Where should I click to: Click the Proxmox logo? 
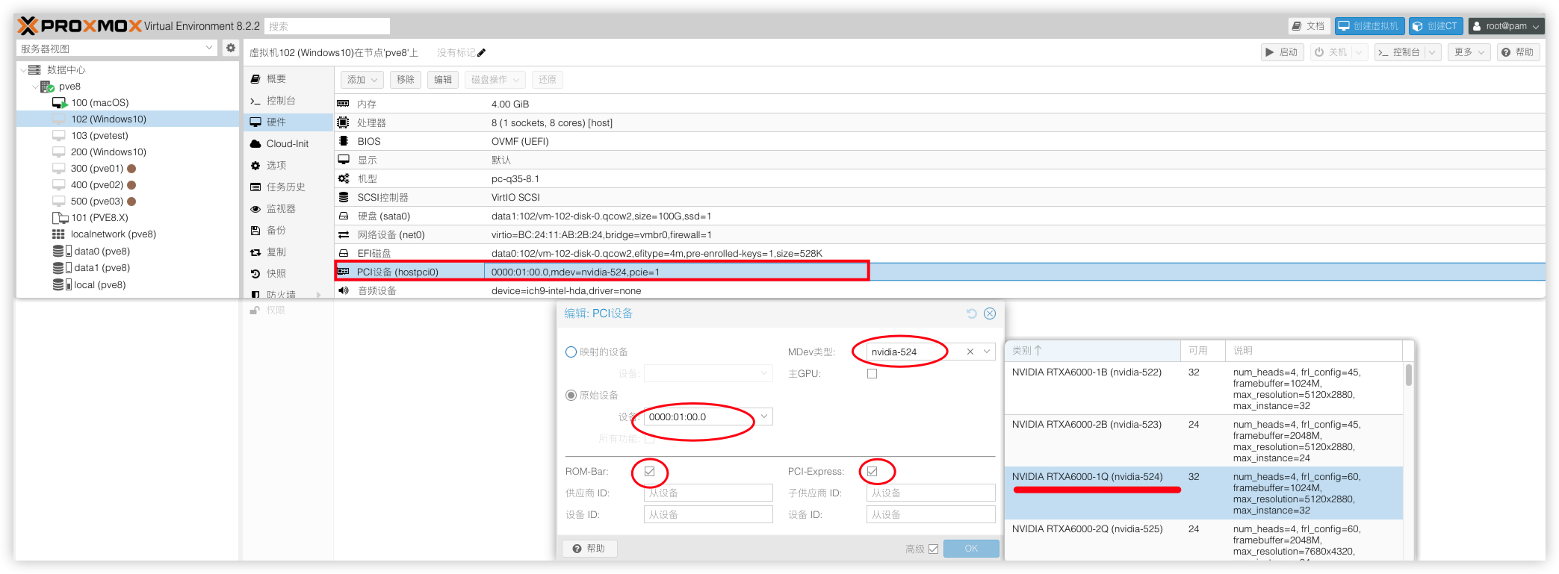point(79,26)
